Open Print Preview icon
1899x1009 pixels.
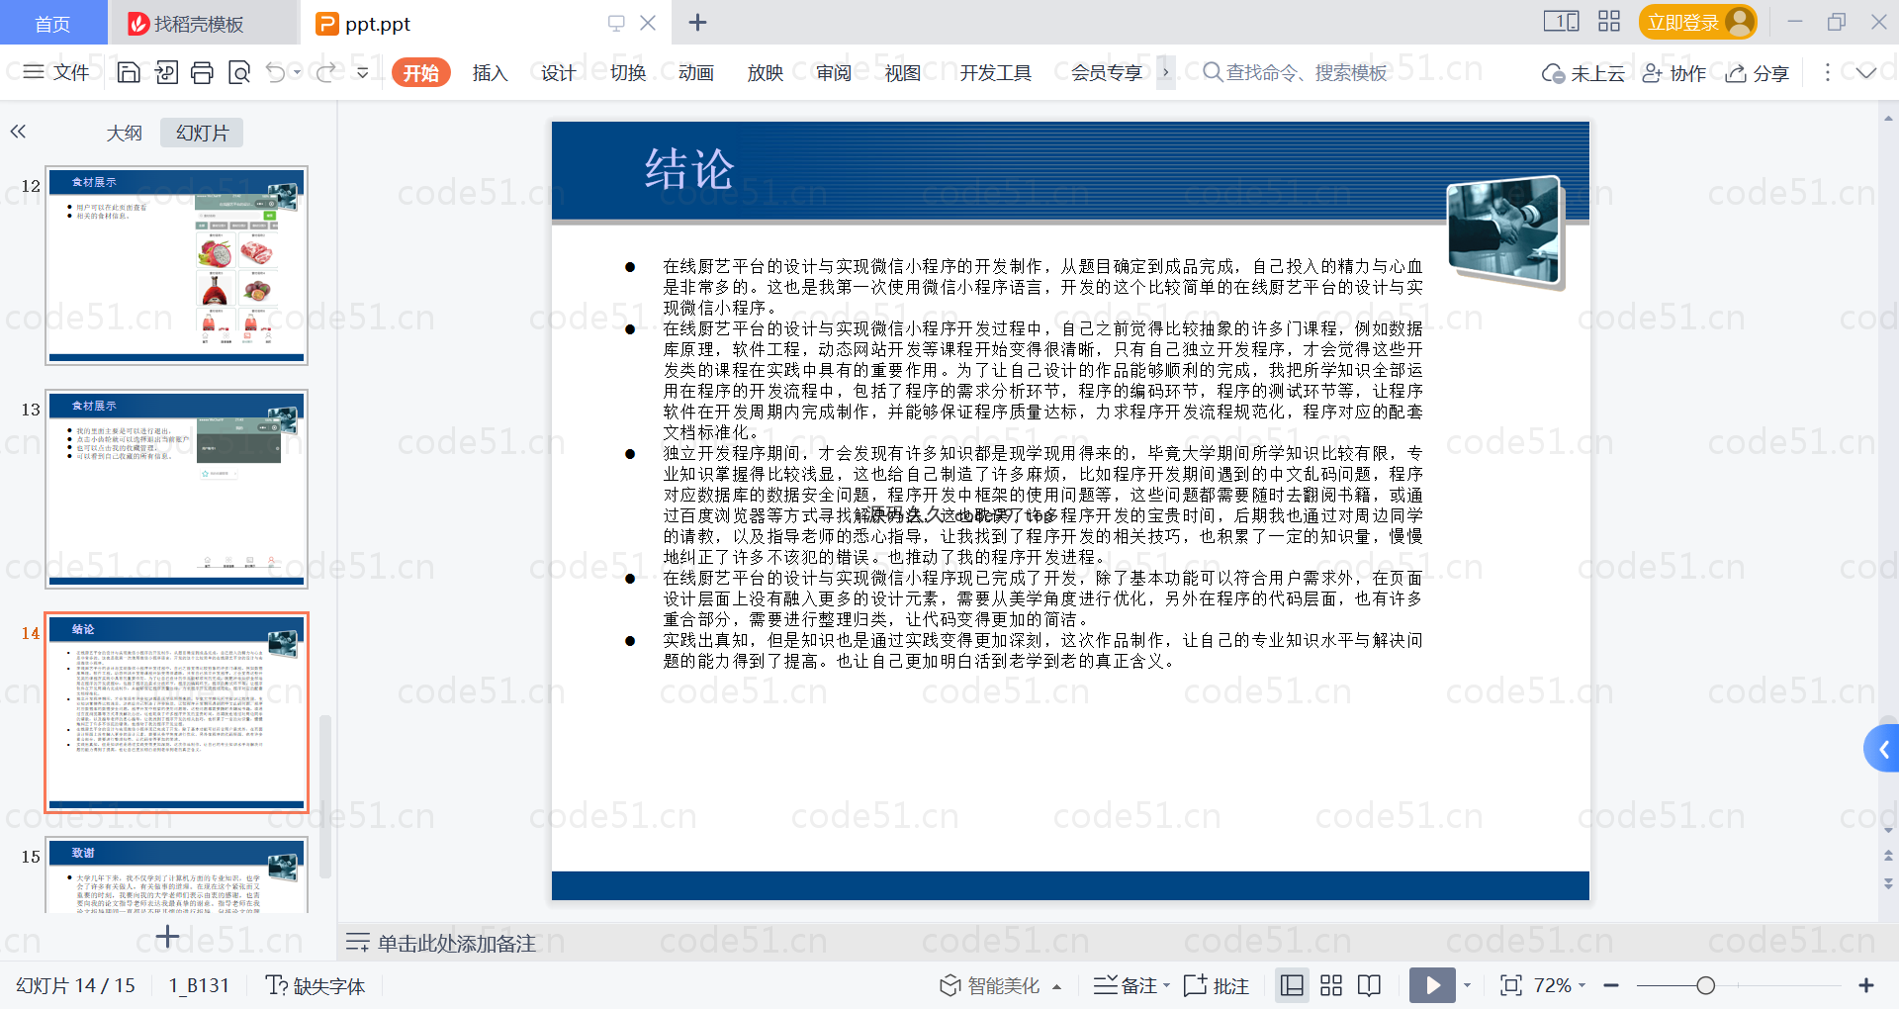[239, 72]
